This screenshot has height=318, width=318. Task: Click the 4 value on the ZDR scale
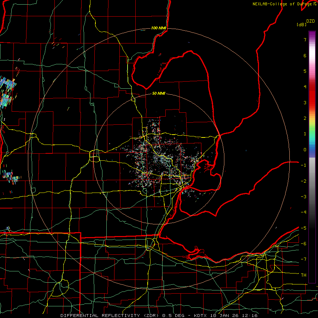(x=305, y=87)
